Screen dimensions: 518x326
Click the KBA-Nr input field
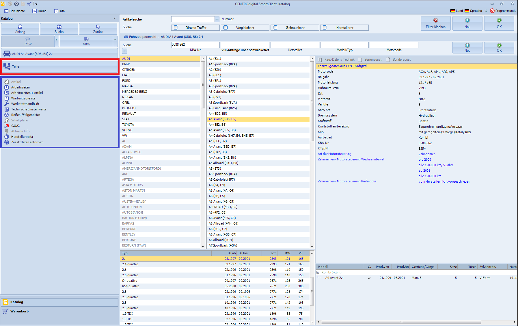point(195,45)
